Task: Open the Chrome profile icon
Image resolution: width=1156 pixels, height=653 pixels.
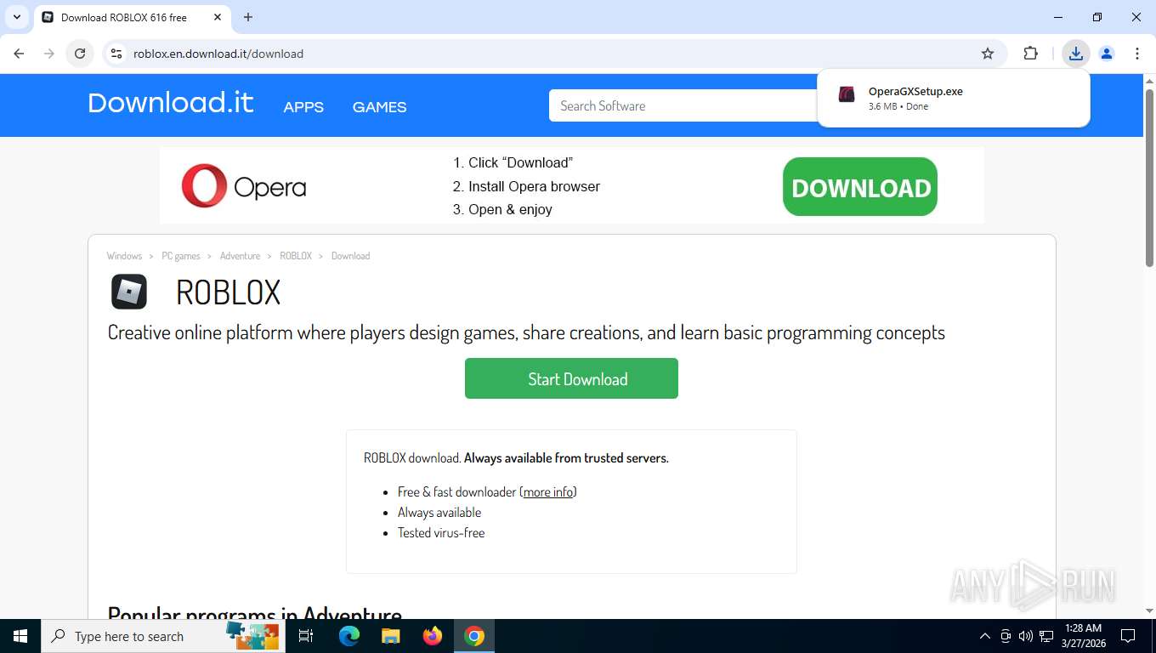Action: pos(1107,54)
